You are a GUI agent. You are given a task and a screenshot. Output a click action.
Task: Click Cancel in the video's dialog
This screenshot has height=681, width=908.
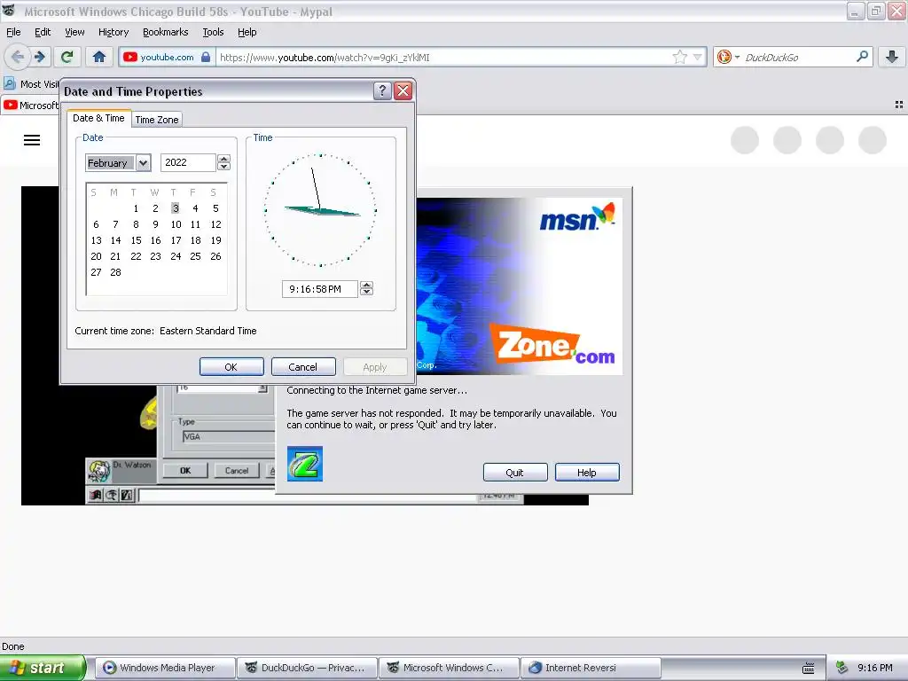236,470
